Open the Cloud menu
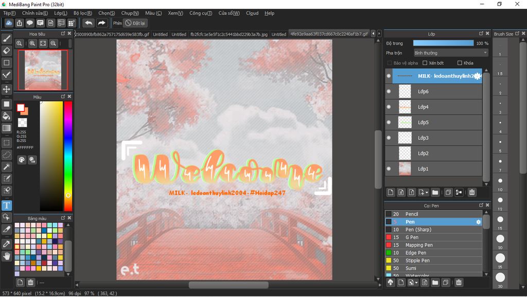Screen dimensions: 527x297 coord(252,13)
